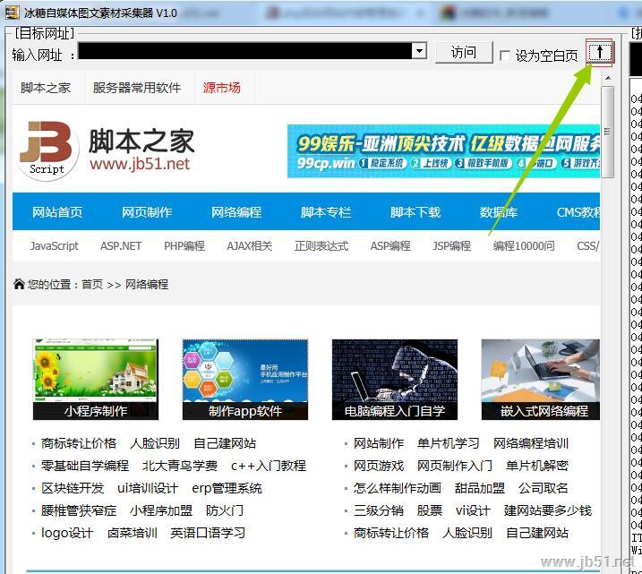642x574 pixels.
Task: Click the 建网站要多少钱 link
Action: pos(548,510)
